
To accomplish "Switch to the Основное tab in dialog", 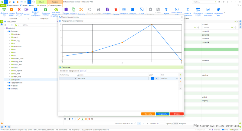I will (x=64, y=71).
